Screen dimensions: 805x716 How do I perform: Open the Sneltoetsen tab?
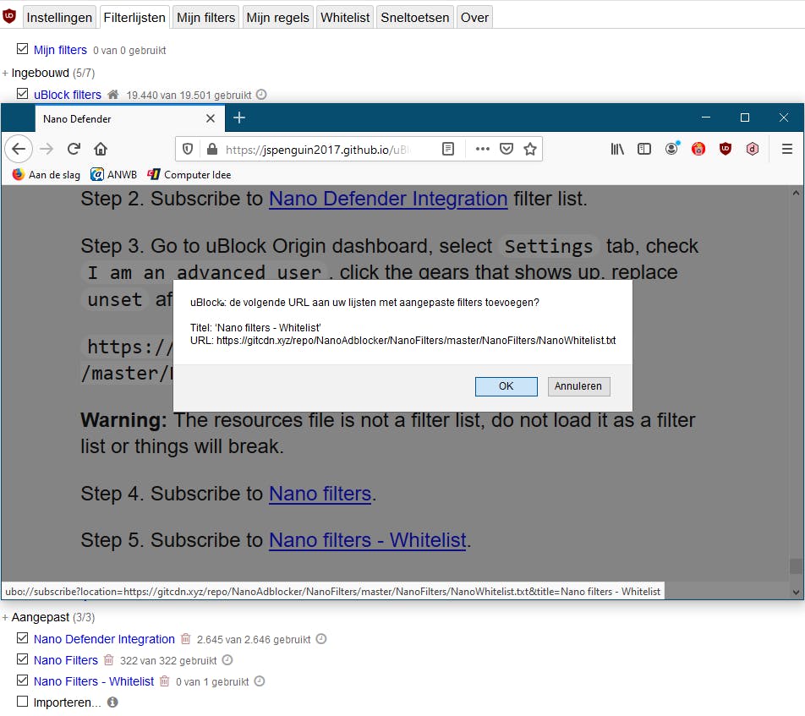(415, 18)
